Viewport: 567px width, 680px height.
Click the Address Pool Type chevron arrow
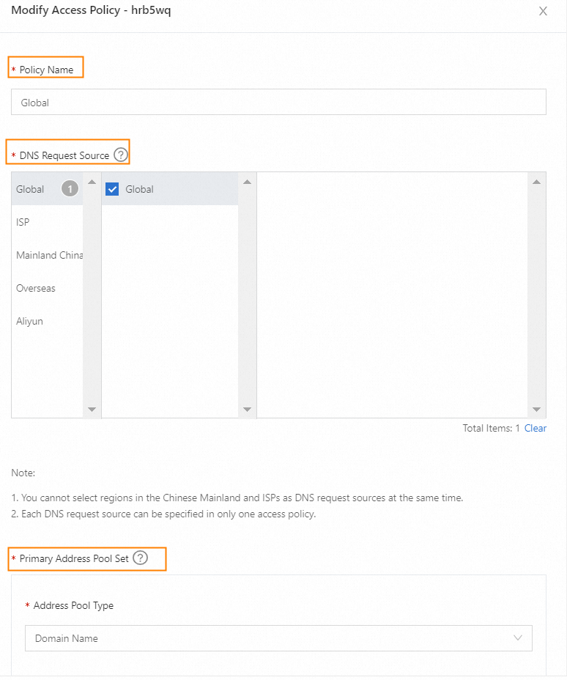pyautogui.click(x=519, y=638)
